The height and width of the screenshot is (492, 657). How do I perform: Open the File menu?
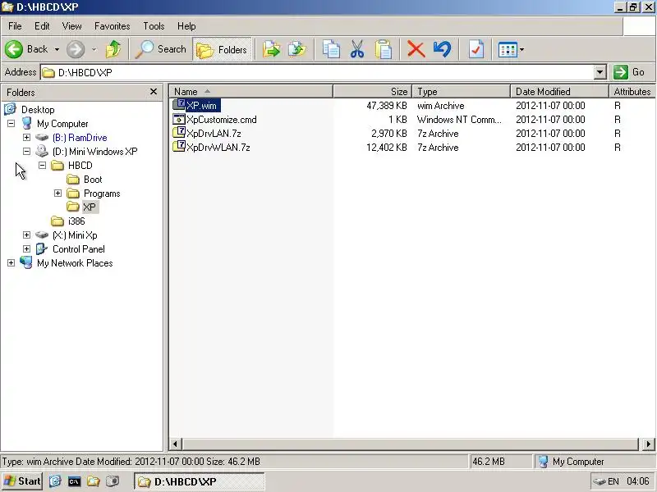[15, 26]
